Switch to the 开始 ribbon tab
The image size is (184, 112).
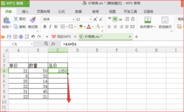coord(9,12)
